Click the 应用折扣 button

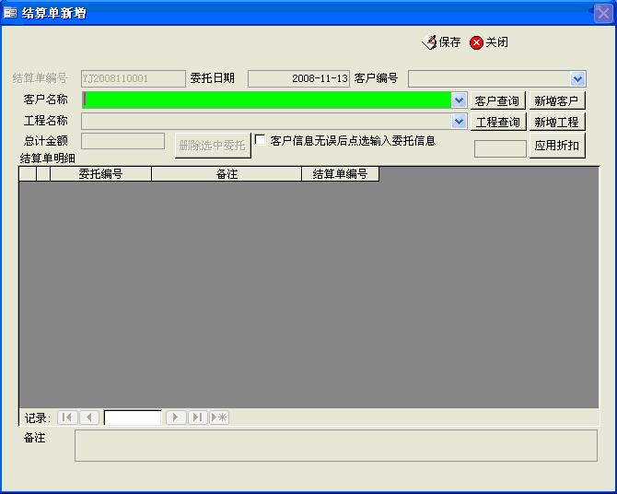(557, 146)
